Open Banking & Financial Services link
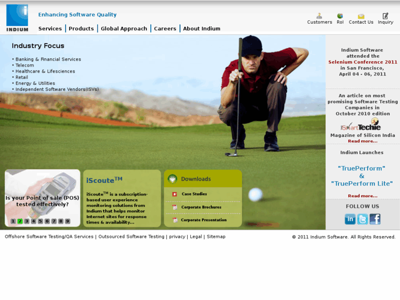 click(48, 59)
